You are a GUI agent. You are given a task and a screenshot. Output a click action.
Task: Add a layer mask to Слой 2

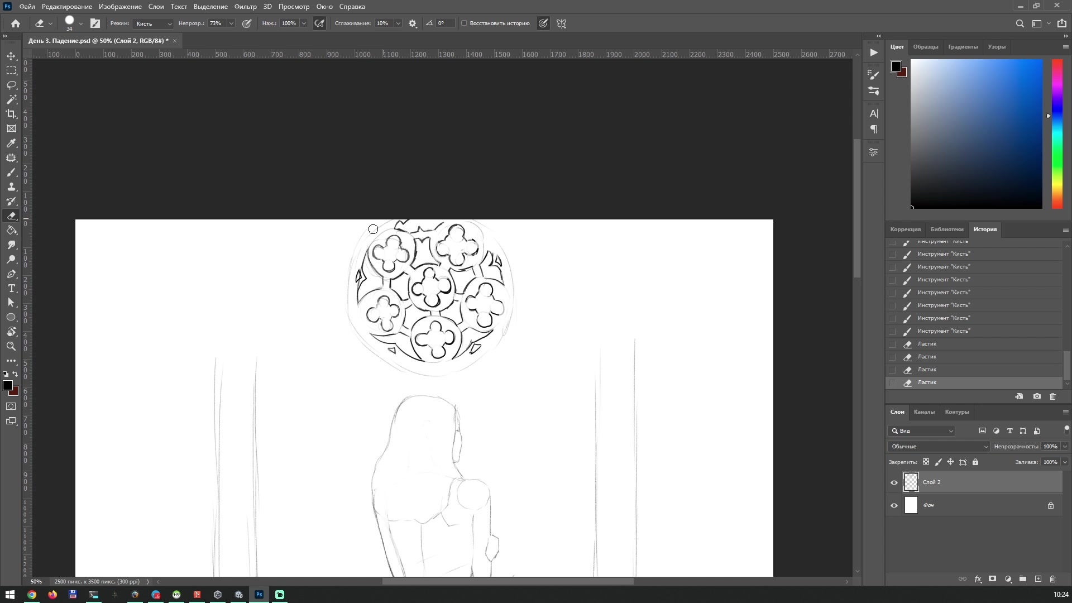(993, 580)
